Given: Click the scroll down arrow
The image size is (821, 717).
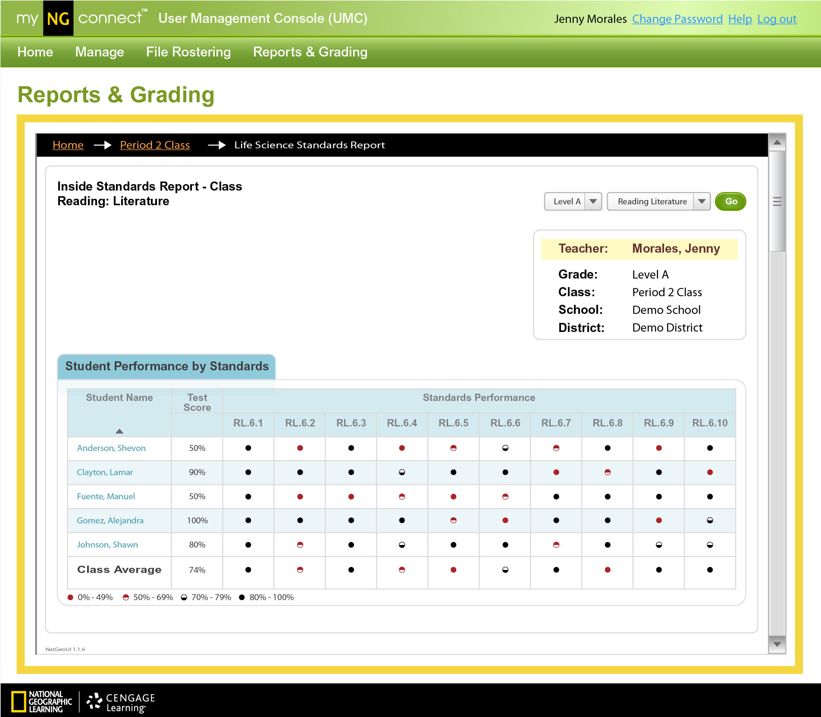Looking at the screenshot, I should (777, 644).
